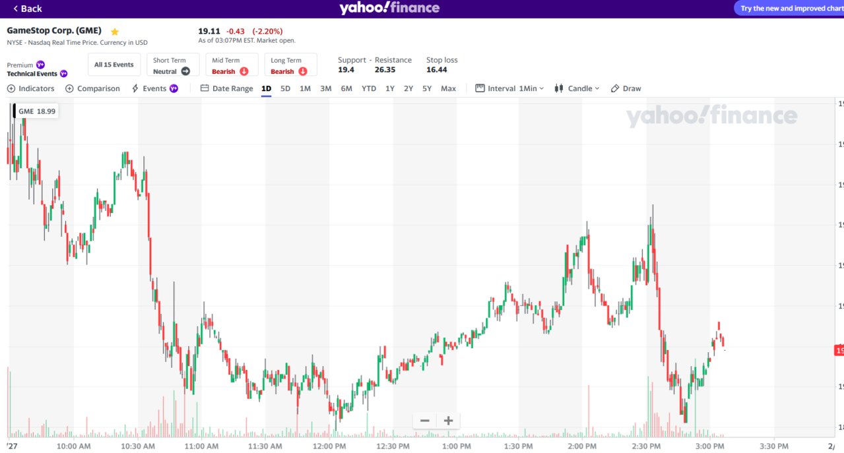Add Indicators to the chart
844x453 pixels.
(31, 88)
